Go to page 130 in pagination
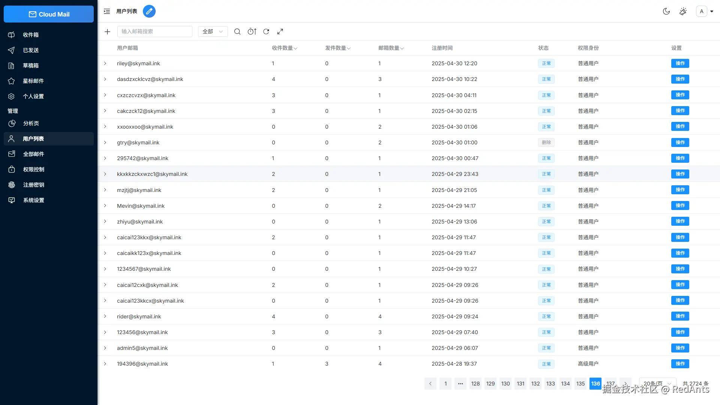The image size is (720, 405). (x=505, y=384)
